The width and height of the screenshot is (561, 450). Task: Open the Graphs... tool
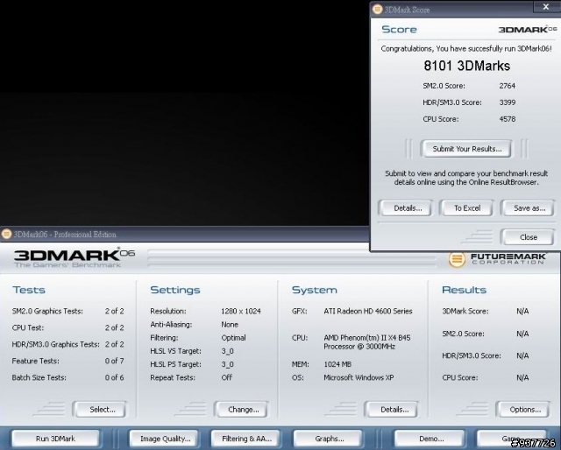327,439
